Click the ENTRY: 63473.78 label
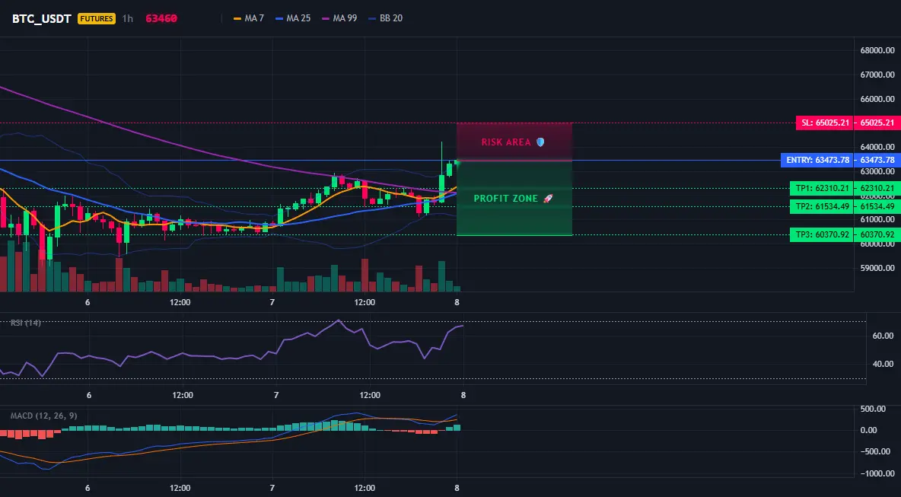901x497 pixels. pos(817,161)
